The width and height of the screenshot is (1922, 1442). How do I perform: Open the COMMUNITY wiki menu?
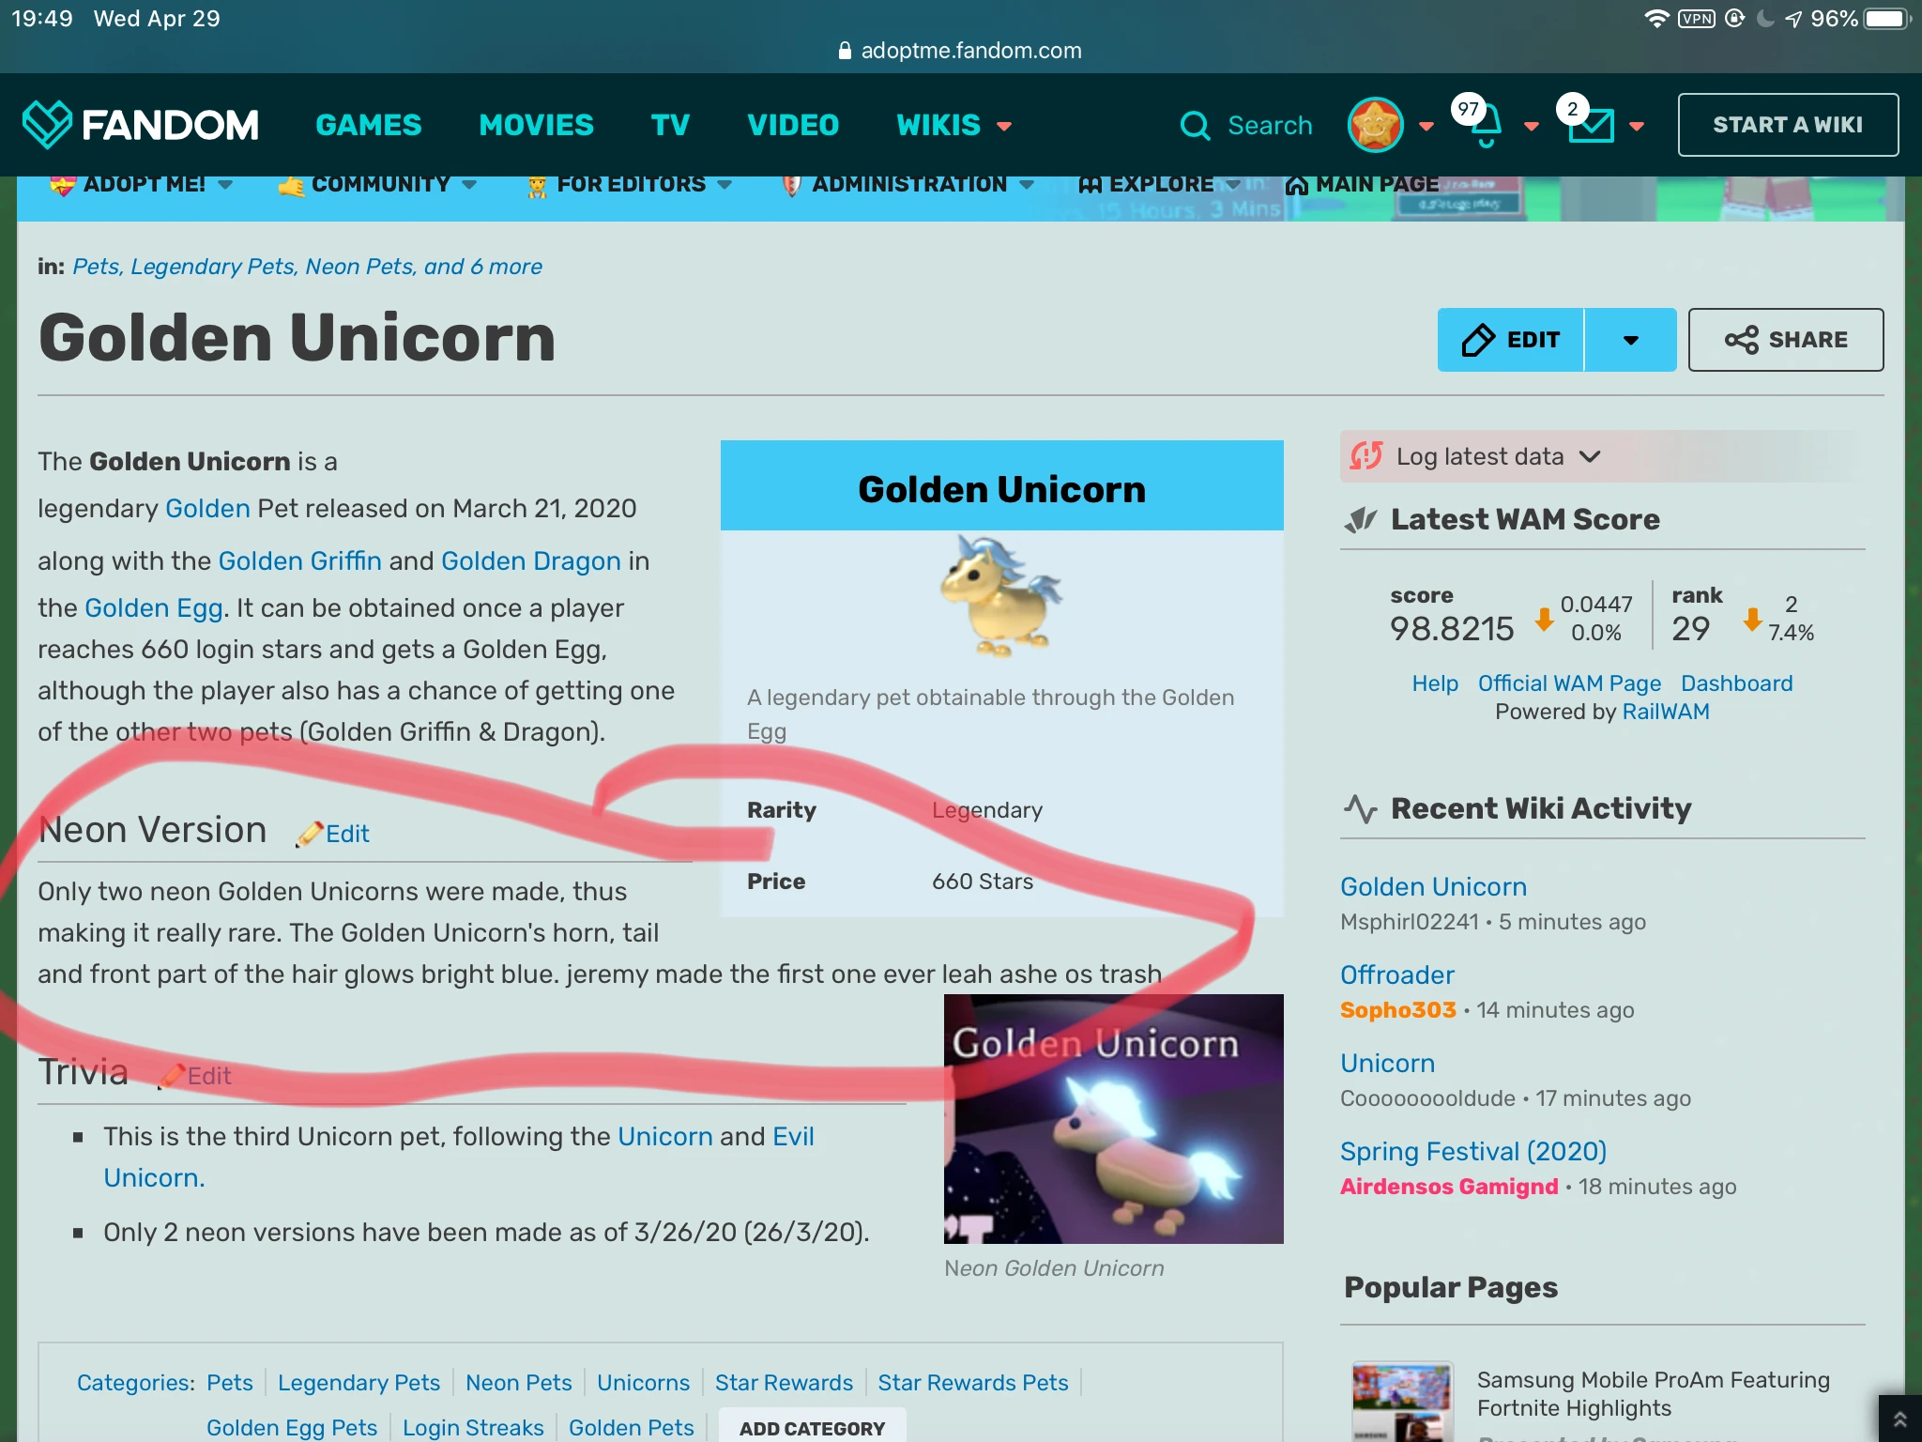pyautogui.click(x=379, y=185)
